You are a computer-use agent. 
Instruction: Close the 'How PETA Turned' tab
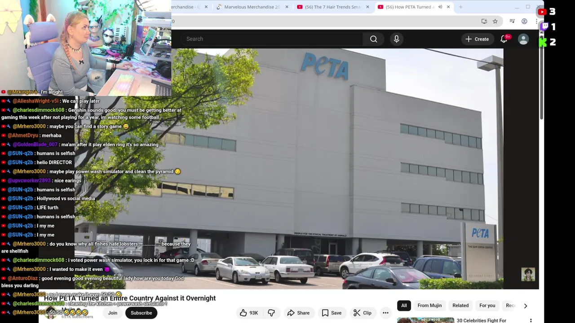448,7
